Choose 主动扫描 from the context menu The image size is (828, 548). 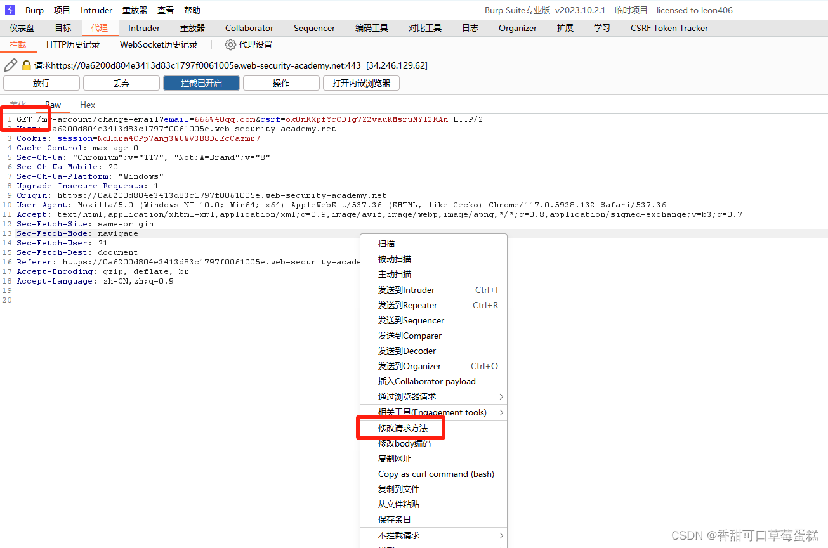click(434, 274)
